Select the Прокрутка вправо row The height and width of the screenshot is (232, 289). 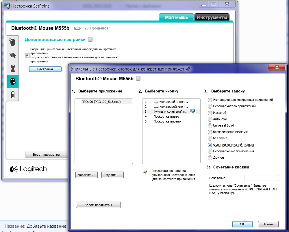(171, 121)
